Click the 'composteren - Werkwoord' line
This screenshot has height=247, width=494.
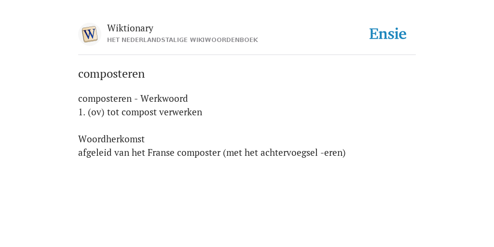pyautogui.click(x=133, y=98)
